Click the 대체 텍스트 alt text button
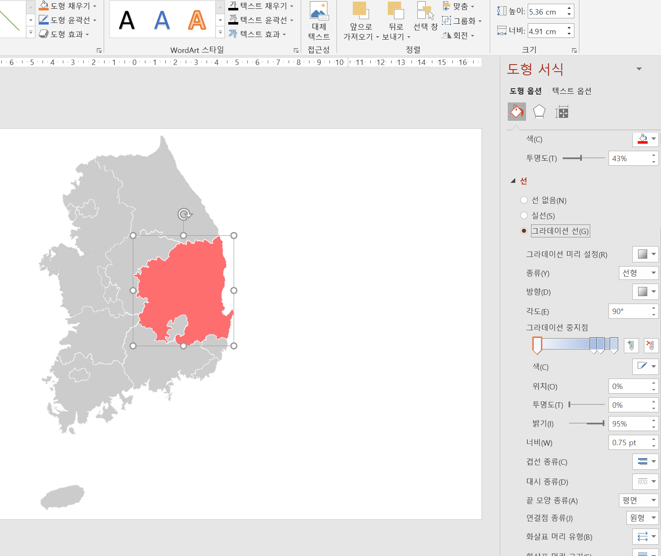661x556 pixels. click(x=319, y=21)
